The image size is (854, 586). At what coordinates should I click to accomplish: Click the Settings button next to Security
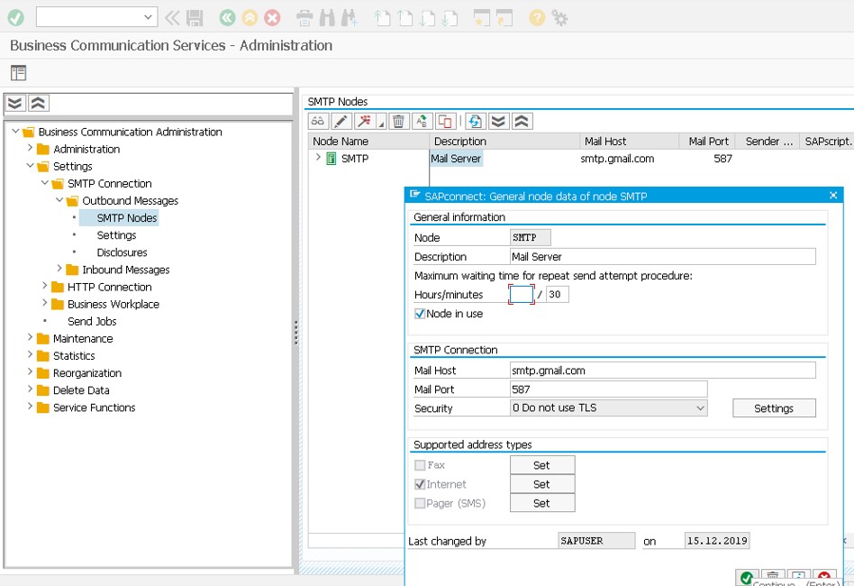pyautogui.click(x=774, y=408)
